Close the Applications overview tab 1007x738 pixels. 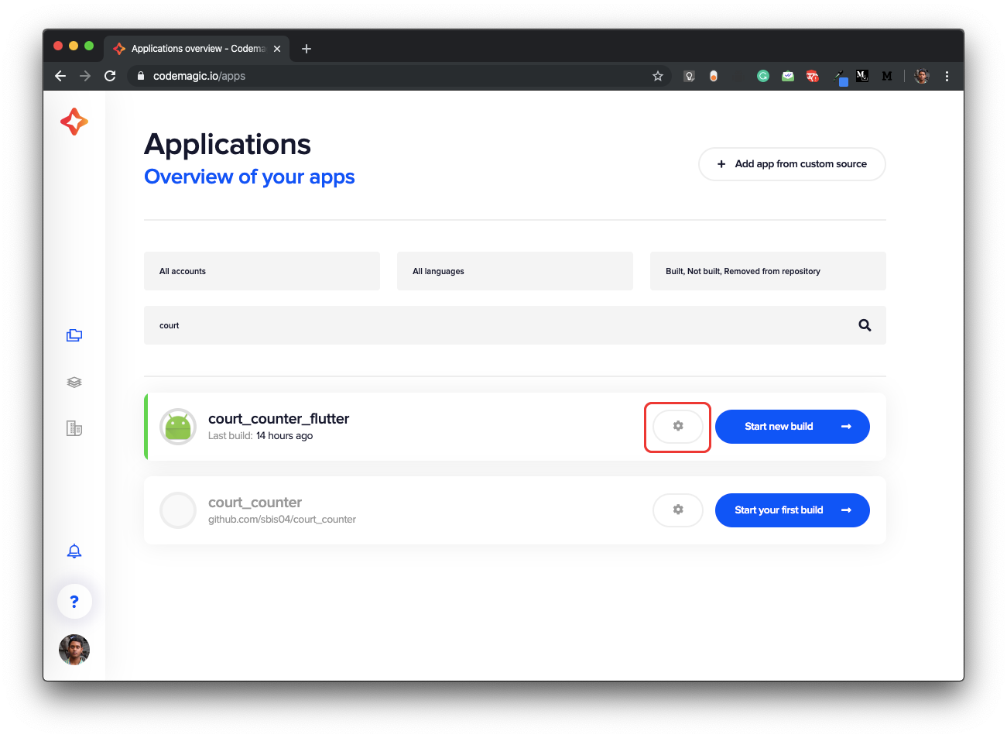tap(277, 49)
